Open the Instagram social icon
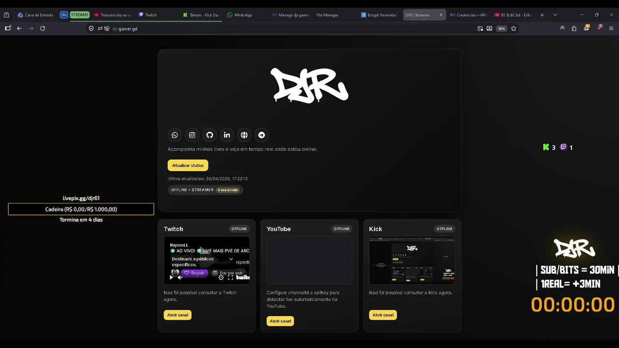619x348 pixels. [192, 135]
